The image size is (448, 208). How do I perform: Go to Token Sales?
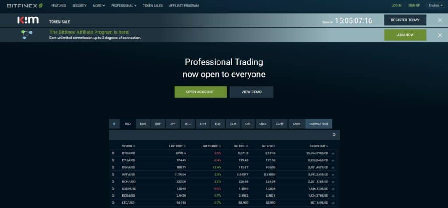[x=153, y=5]
